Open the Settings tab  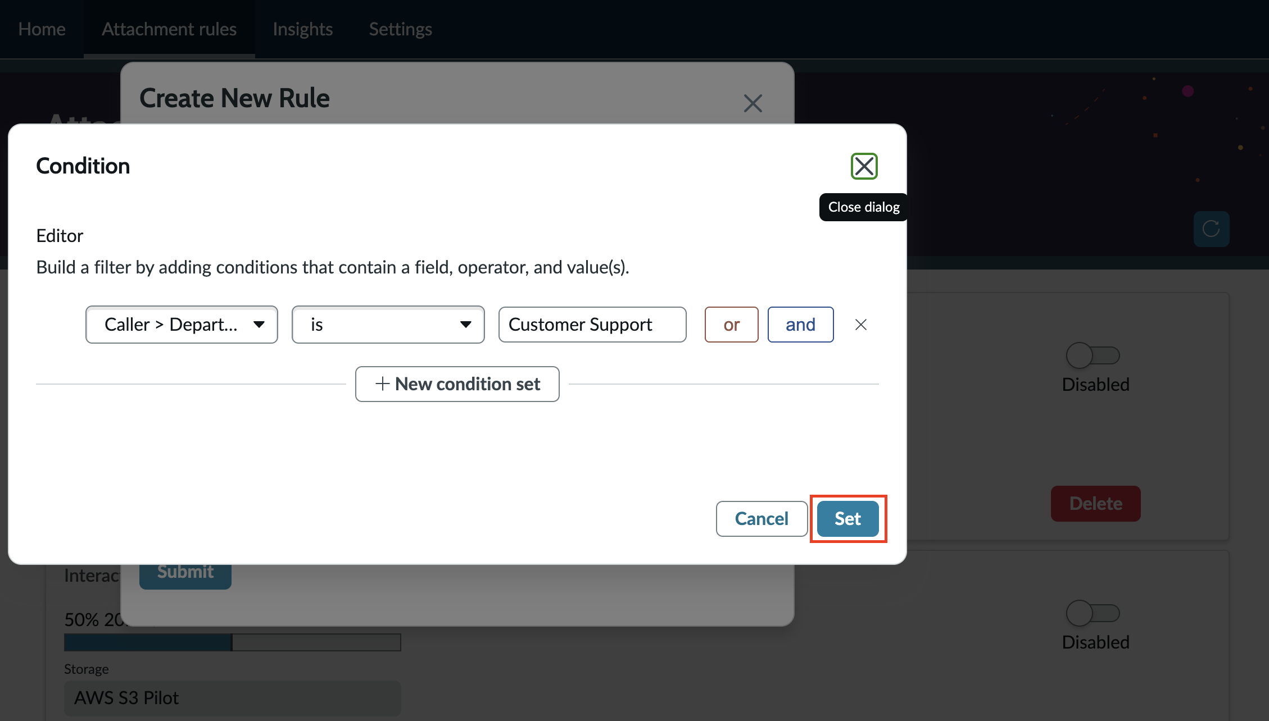click(400, 29)
